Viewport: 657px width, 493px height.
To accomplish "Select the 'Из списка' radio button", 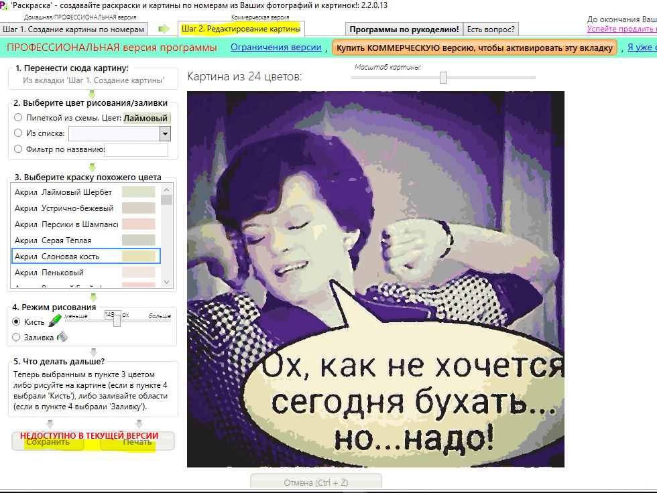I will click(18, 133).
